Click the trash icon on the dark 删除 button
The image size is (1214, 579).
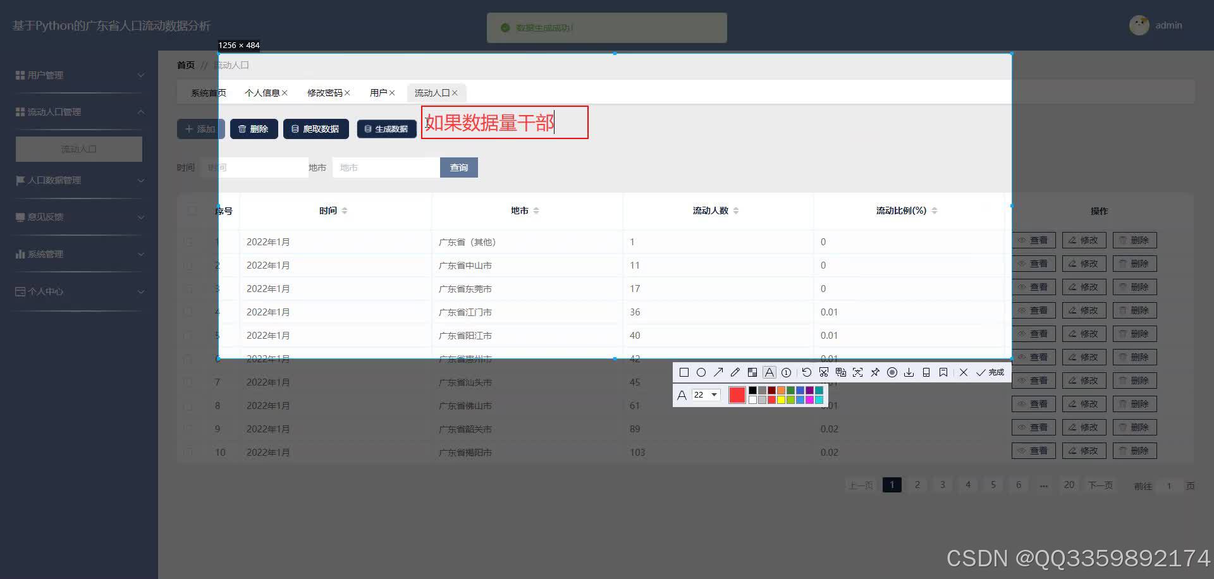(242, 129)
